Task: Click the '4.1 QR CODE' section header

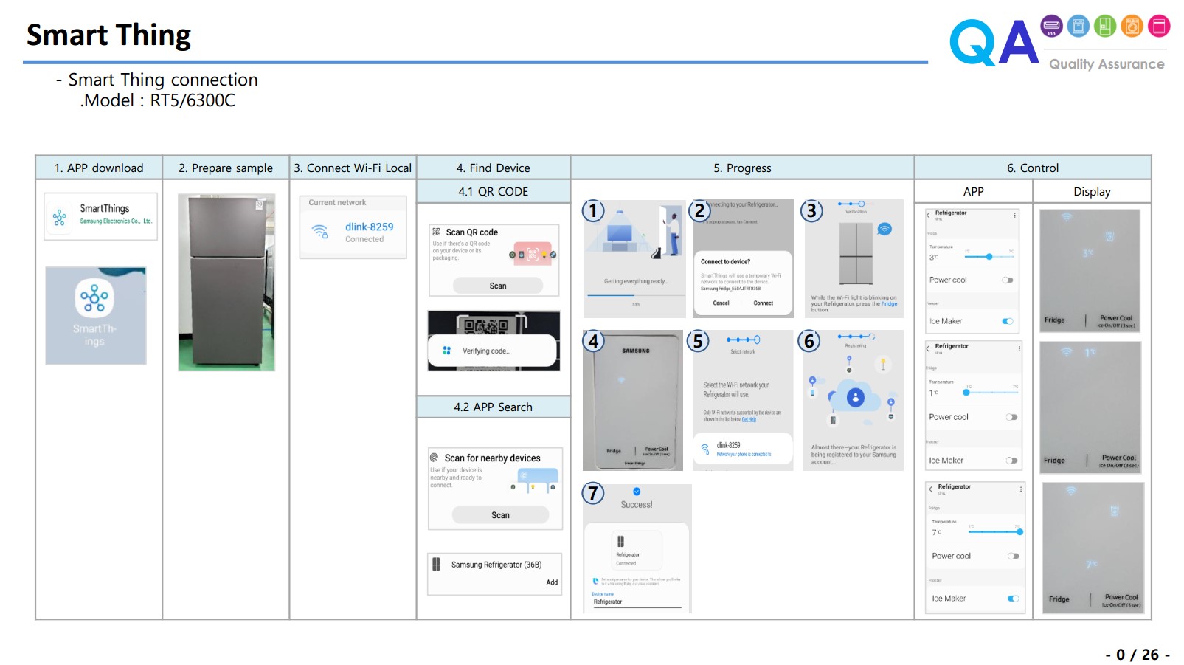Action: pyautogui.click(x=494, y=191)
